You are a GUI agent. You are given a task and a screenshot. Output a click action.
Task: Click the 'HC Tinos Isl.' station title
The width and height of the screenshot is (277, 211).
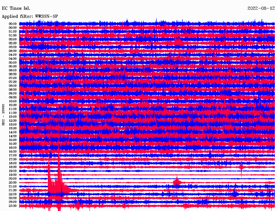pyautogui.click(x=16, y=8)
